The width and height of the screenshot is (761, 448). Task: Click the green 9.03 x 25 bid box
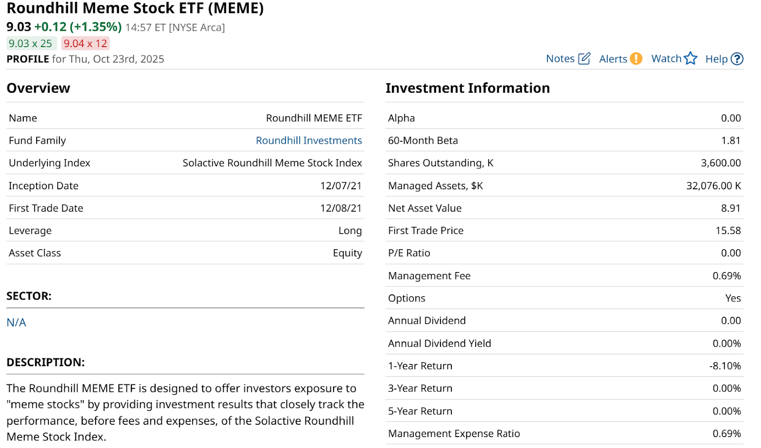(x=30, y=44)
